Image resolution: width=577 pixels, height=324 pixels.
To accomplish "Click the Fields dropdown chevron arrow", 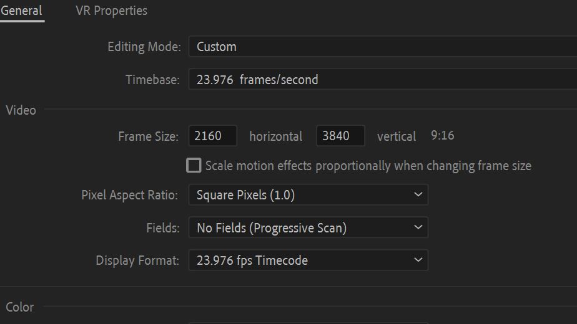I will (x=418, y=228).
